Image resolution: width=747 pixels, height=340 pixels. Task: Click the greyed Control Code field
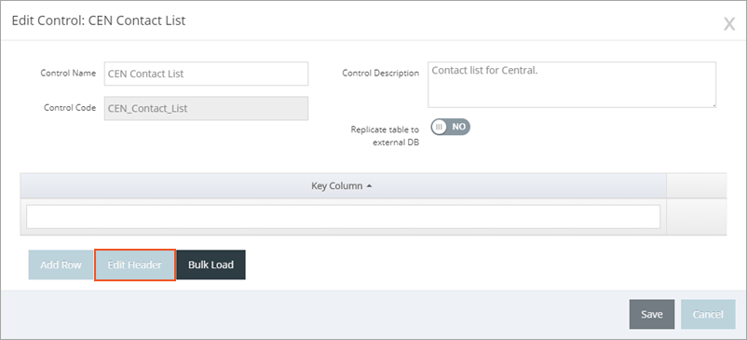206,109
